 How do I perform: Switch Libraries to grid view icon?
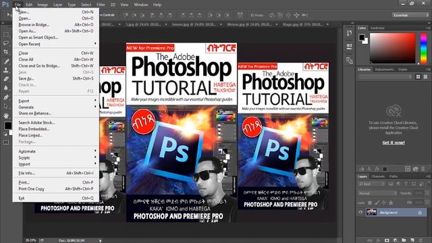point(418,77)
